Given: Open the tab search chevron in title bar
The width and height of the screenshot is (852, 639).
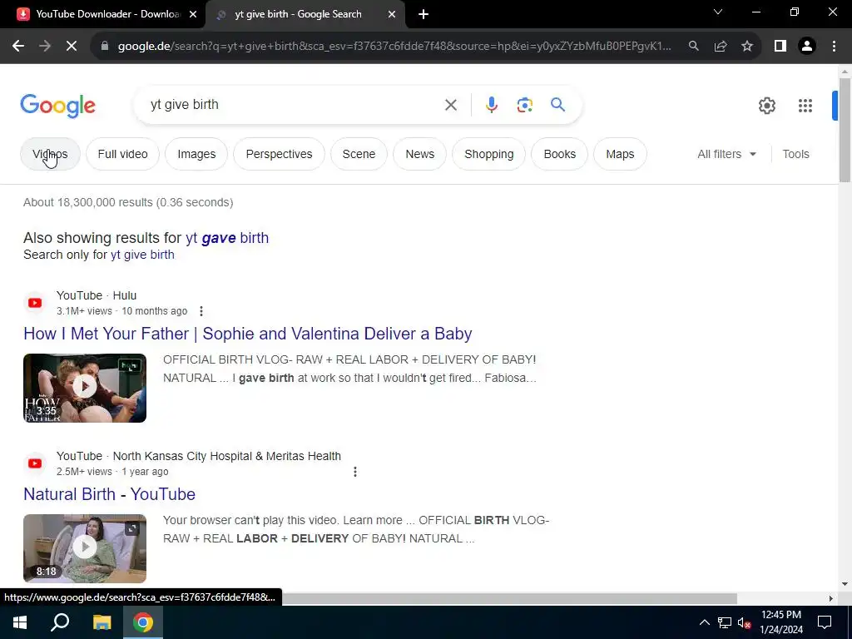Looking at the screenshot, I should (x=718, y=12).
